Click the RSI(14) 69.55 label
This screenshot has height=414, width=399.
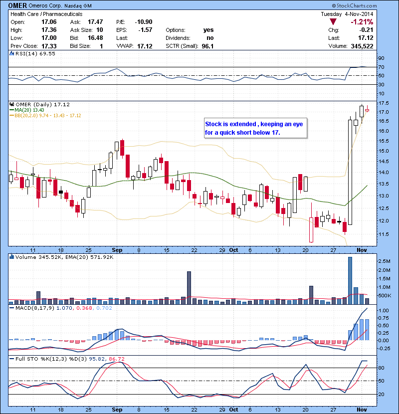pyautogui.click(x=35, y=53)
